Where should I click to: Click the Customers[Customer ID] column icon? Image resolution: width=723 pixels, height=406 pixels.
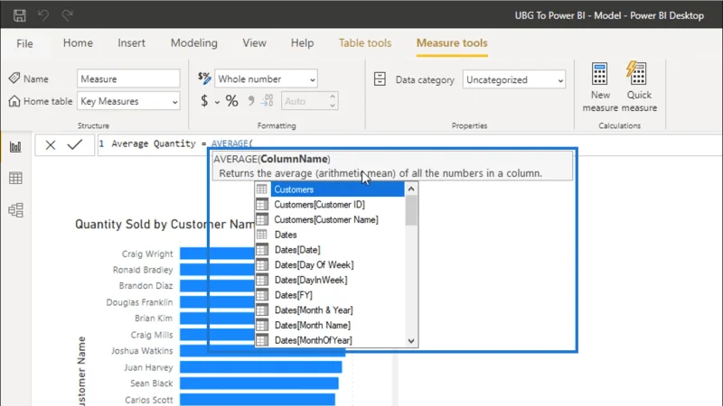click(x=262, y=204)
